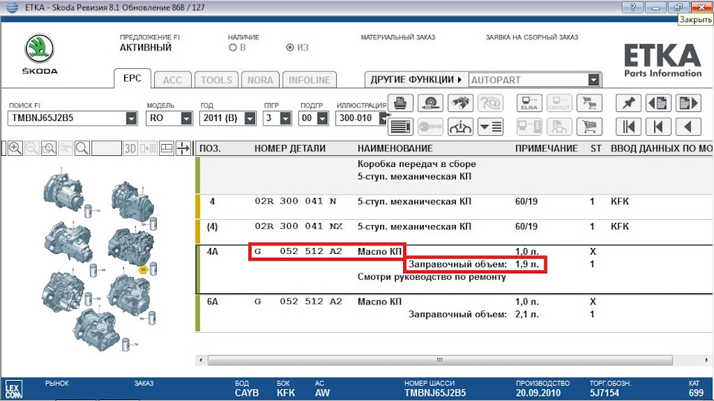Click the 'Коробка передач в сборе' heading row
The image size is (714, 401).
454,175
